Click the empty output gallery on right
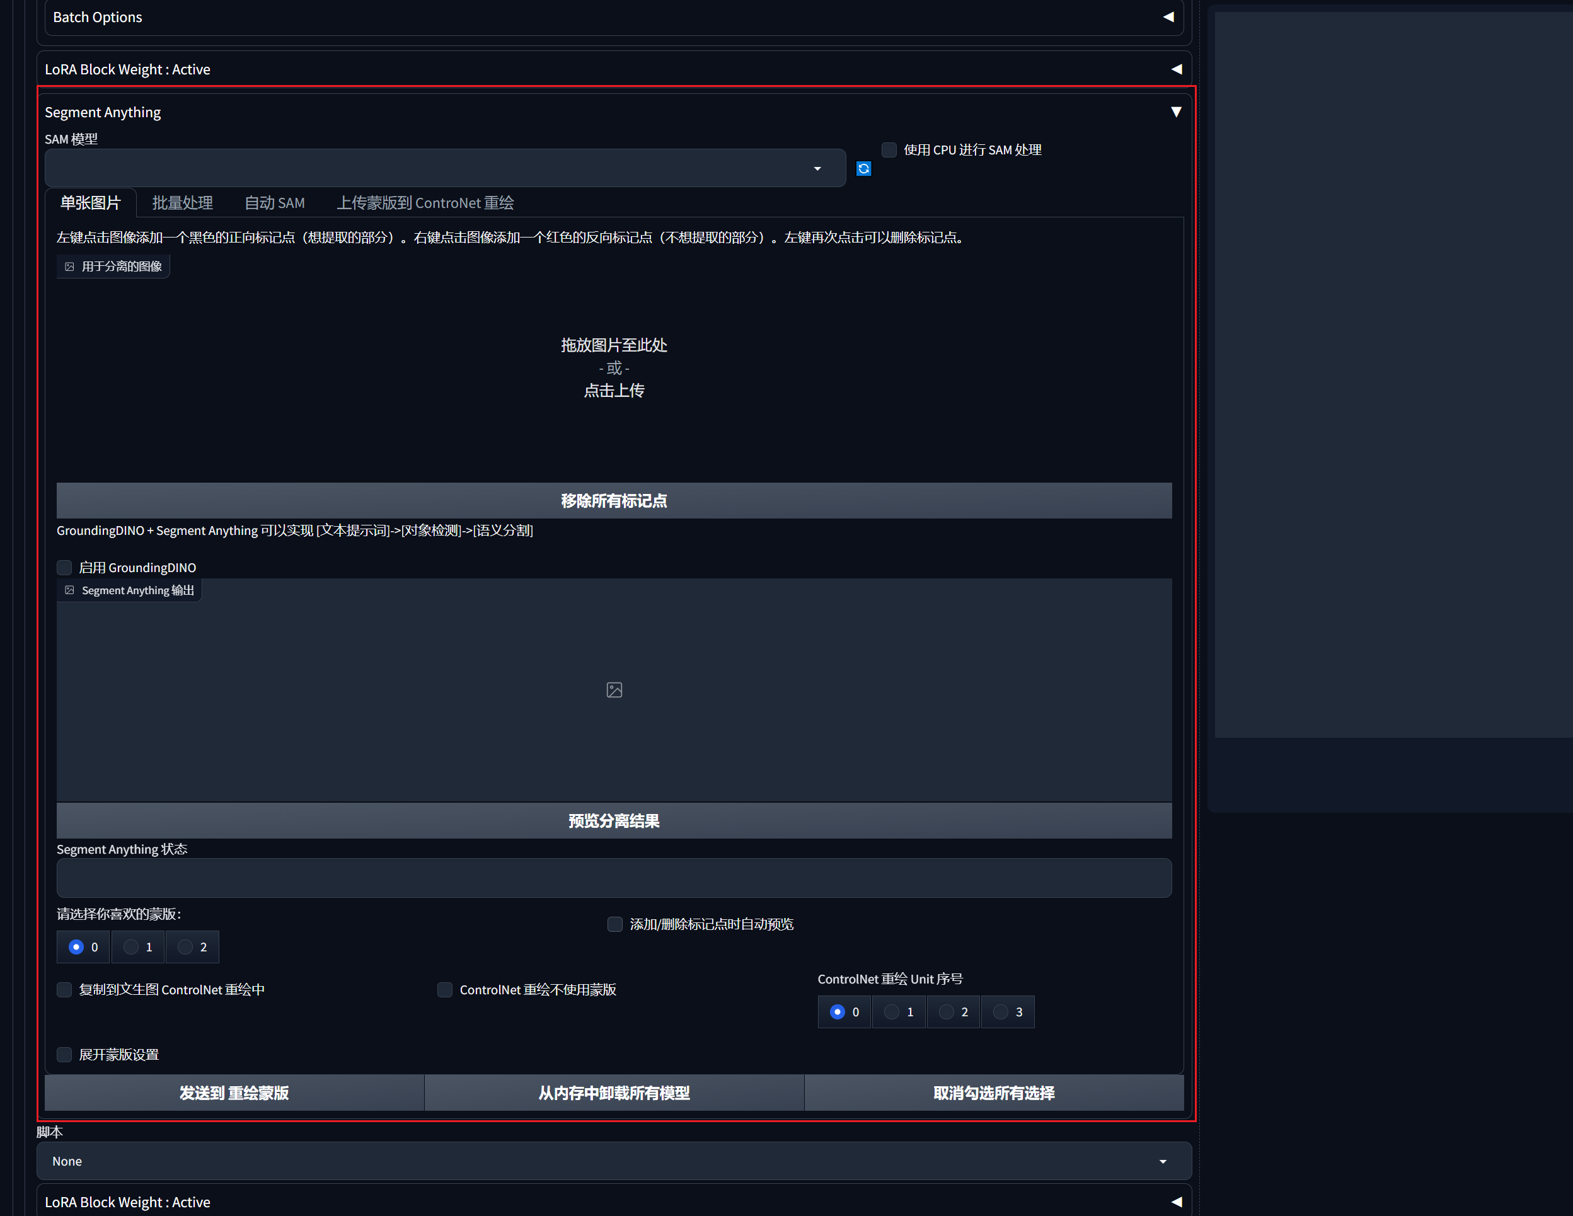This screenshot has width=1573, height=1216. [x=1393, y=374]
